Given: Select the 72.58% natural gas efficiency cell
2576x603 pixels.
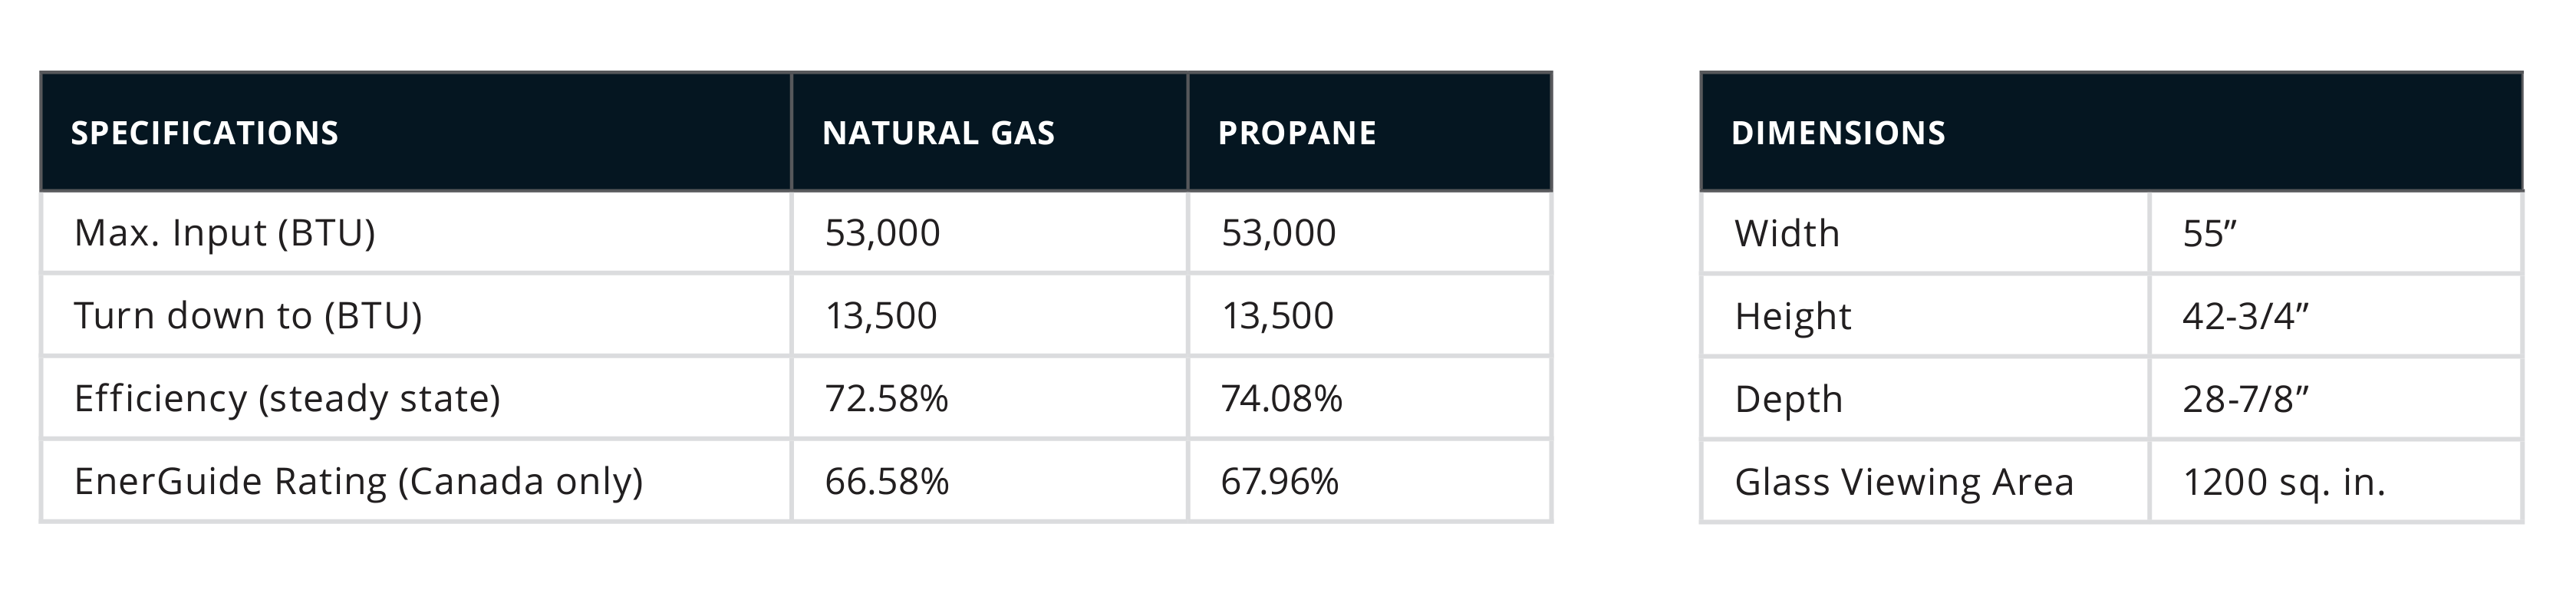Looking at the screenshot, I should 886,399.
